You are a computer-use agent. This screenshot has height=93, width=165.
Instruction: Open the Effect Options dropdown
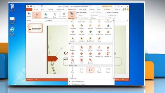(x=64, y=15)
